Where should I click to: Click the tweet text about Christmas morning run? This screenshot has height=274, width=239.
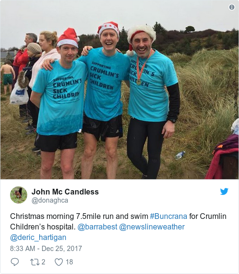(x=118, y=227)
